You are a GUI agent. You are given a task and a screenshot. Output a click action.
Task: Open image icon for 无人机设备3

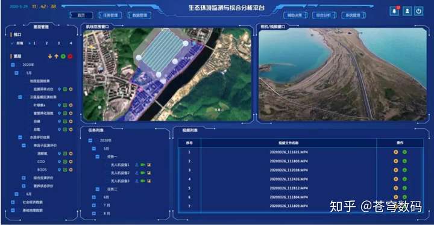pyautogui.click(x=149, y=181)
